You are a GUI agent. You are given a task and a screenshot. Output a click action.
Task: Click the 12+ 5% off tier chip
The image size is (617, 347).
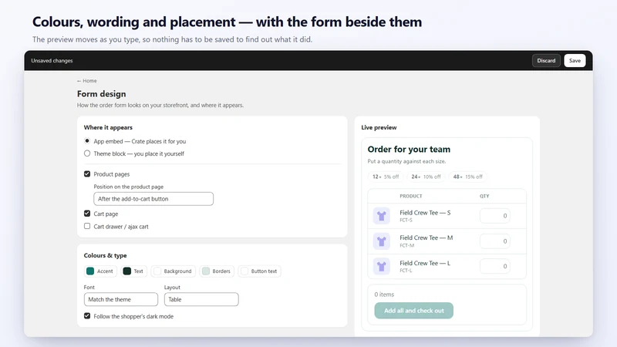pos(386,177)
